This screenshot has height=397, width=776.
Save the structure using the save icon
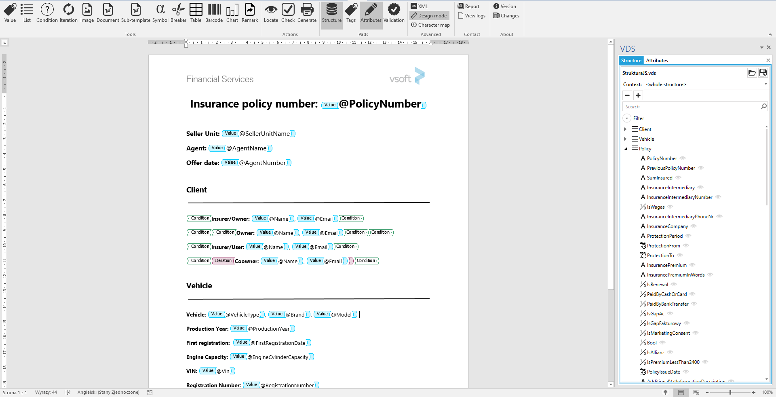point(763,73)
